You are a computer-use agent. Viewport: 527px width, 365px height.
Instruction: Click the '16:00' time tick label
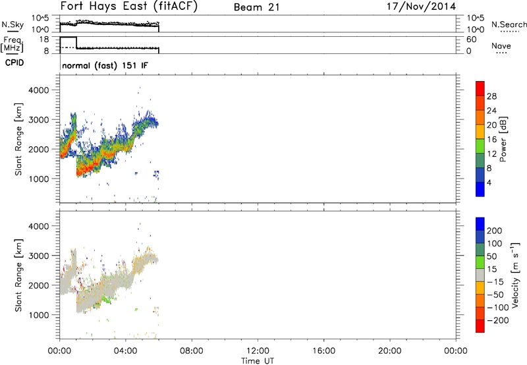tap(323, 351)
